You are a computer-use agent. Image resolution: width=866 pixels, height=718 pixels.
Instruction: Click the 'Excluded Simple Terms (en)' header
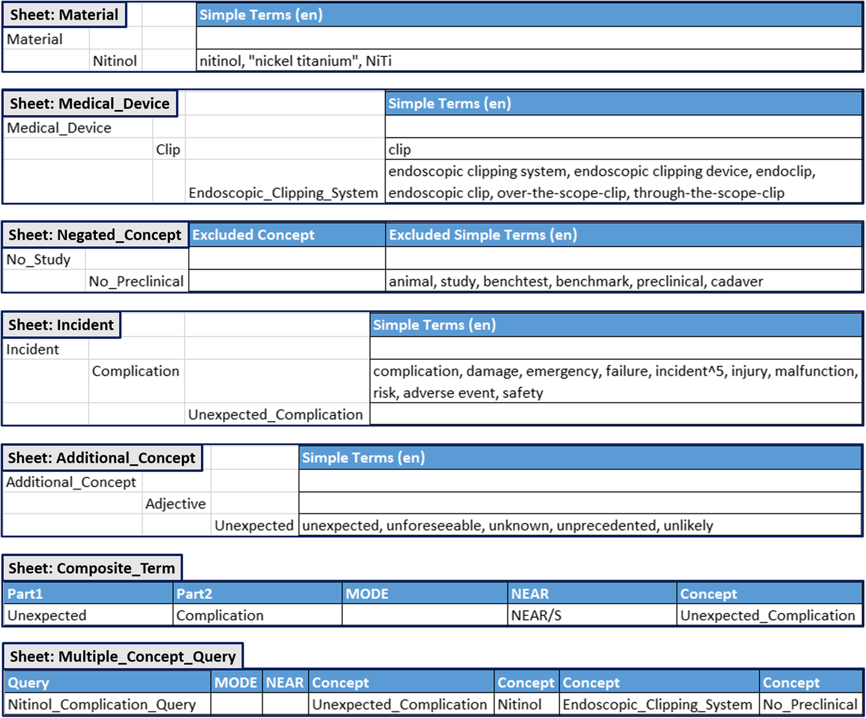click(x=624, y=235)
